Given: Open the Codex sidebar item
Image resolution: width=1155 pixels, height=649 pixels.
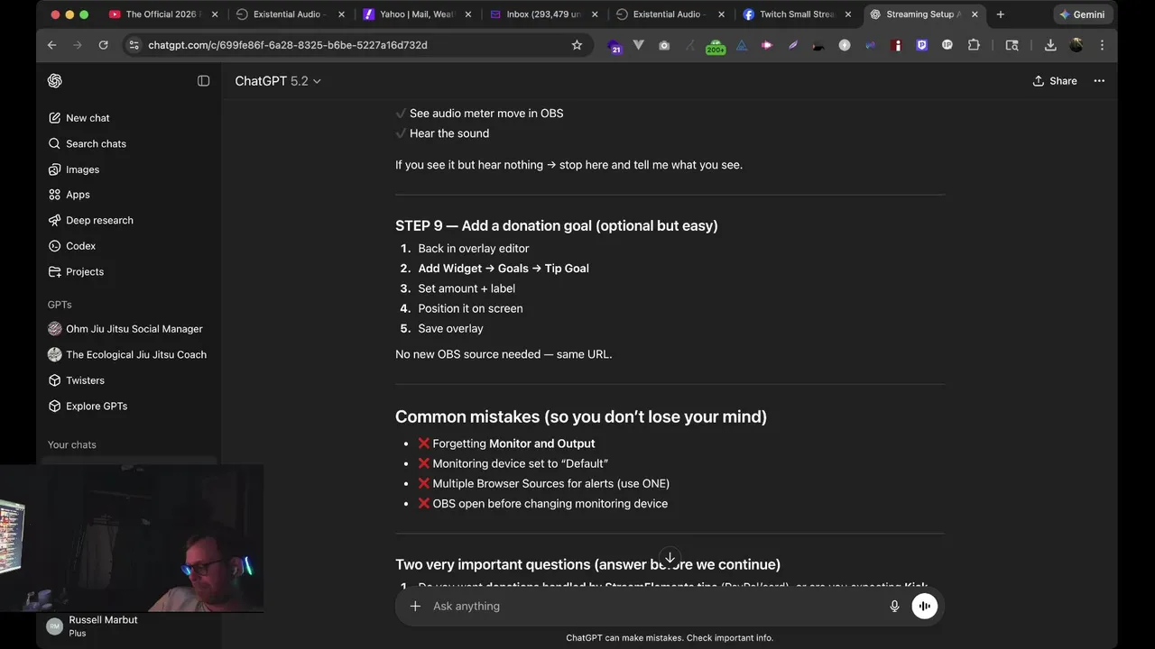Looking at the screenshot, I should point(80,246).
